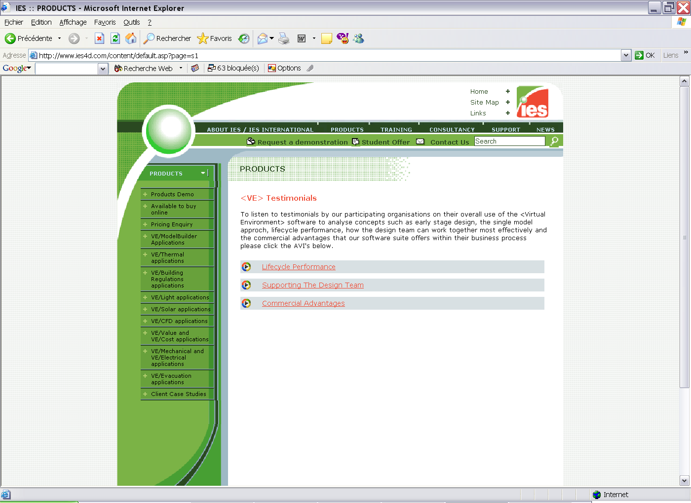Open the Supporting The Design Team link
This screenshot has width=691, height=503.
click(312, 285)
